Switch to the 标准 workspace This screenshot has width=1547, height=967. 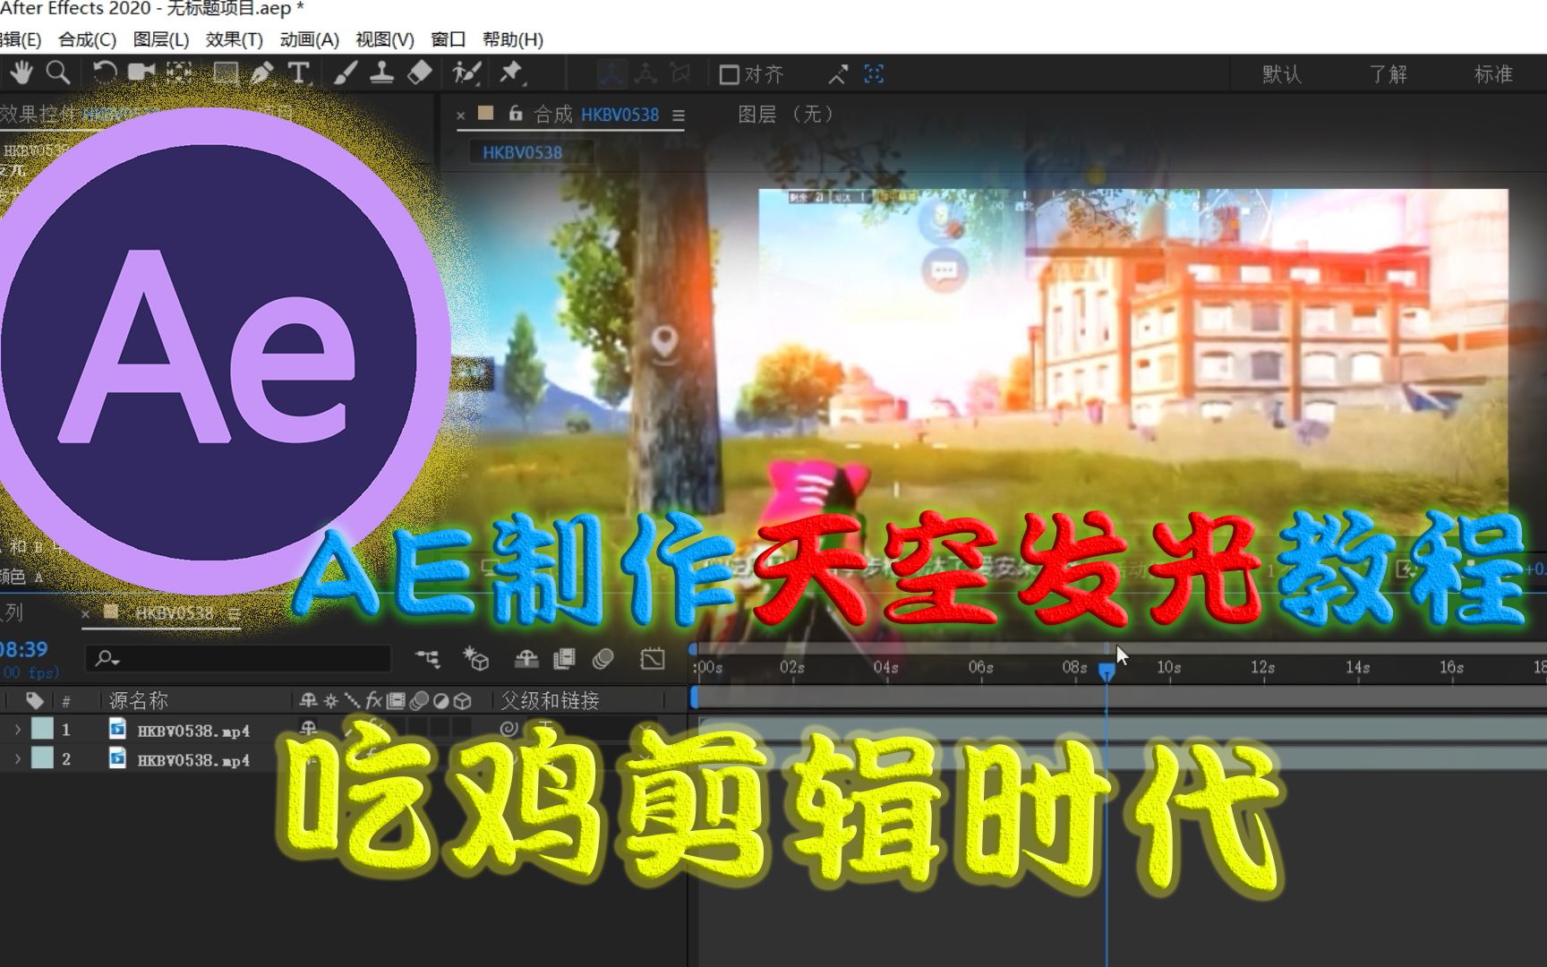point(1493,74)
